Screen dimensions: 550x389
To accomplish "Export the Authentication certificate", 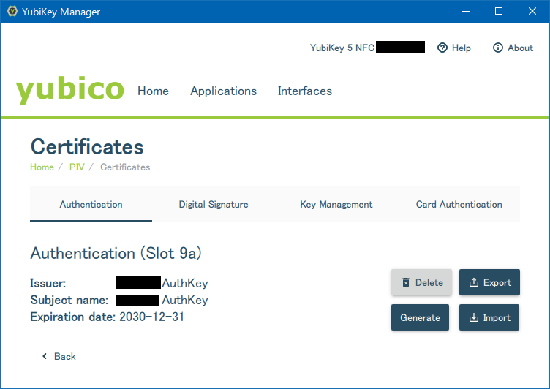I will 489,282.
